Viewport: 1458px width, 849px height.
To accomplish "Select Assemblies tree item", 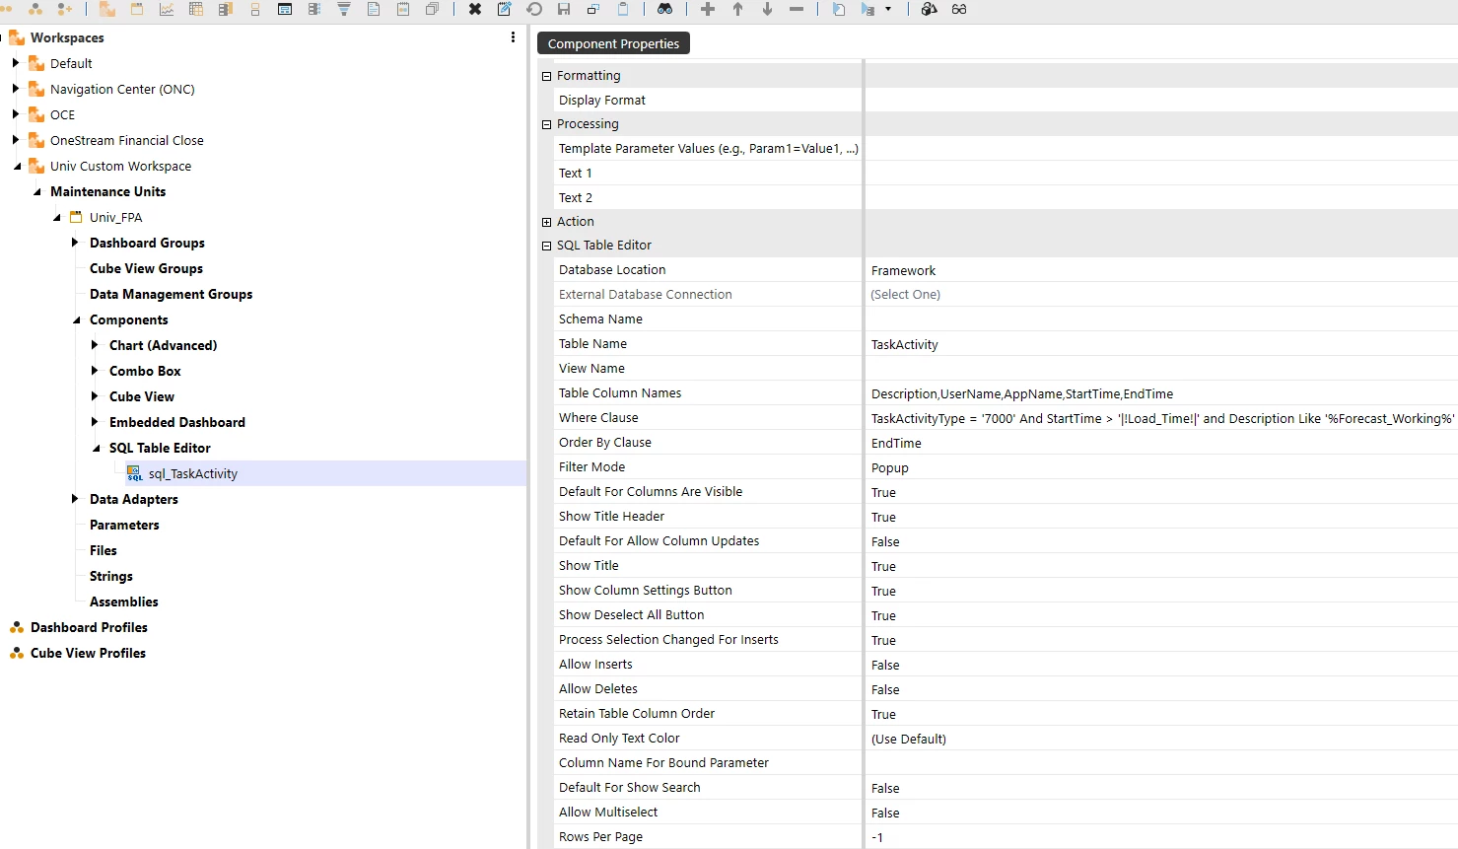I will [123, 601].
